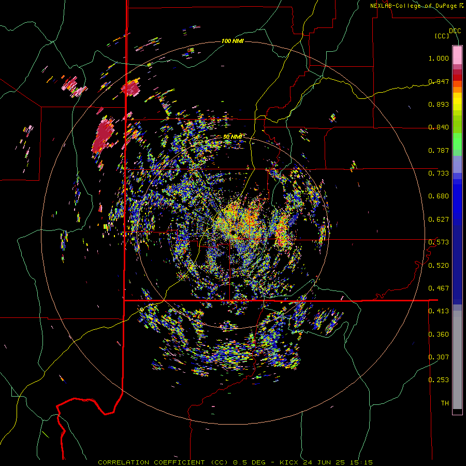
Task: Click the "[CC]" unit label
Action: [442, 36]
